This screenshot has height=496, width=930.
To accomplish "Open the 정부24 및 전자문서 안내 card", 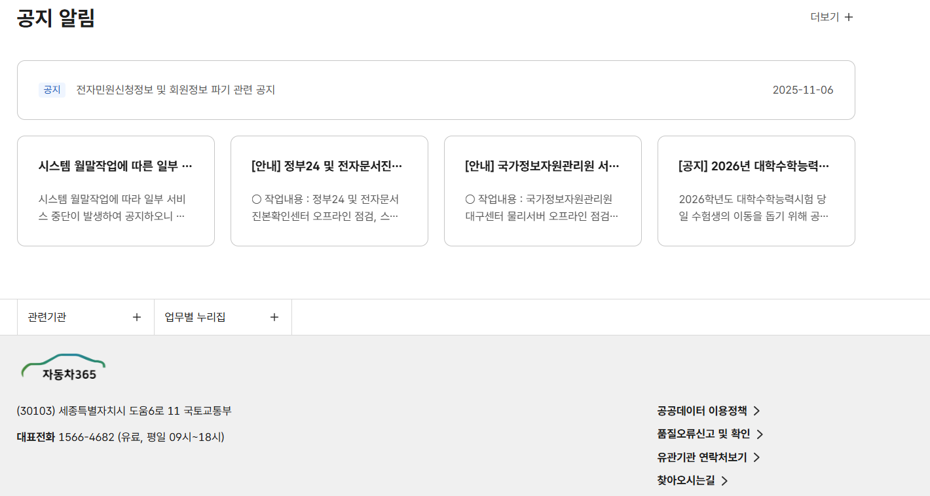I will click(x=329, y=191).
